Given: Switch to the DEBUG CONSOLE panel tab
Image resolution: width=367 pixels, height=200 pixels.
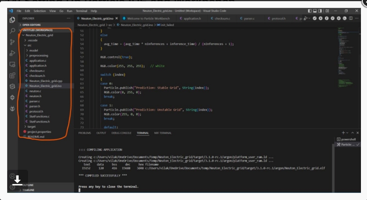Looking at the screenshot, I should pos(121,133).
